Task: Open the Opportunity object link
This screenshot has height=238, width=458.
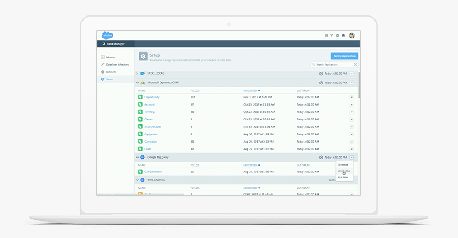Action: 152,97
